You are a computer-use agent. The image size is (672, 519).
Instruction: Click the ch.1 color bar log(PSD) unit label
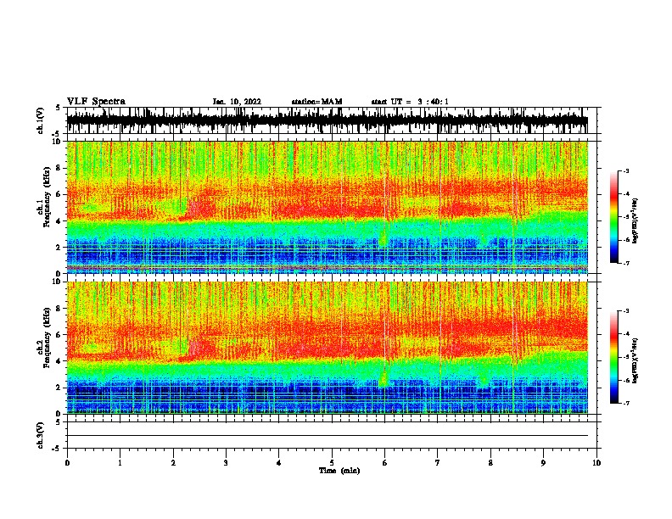coord(636,221)
